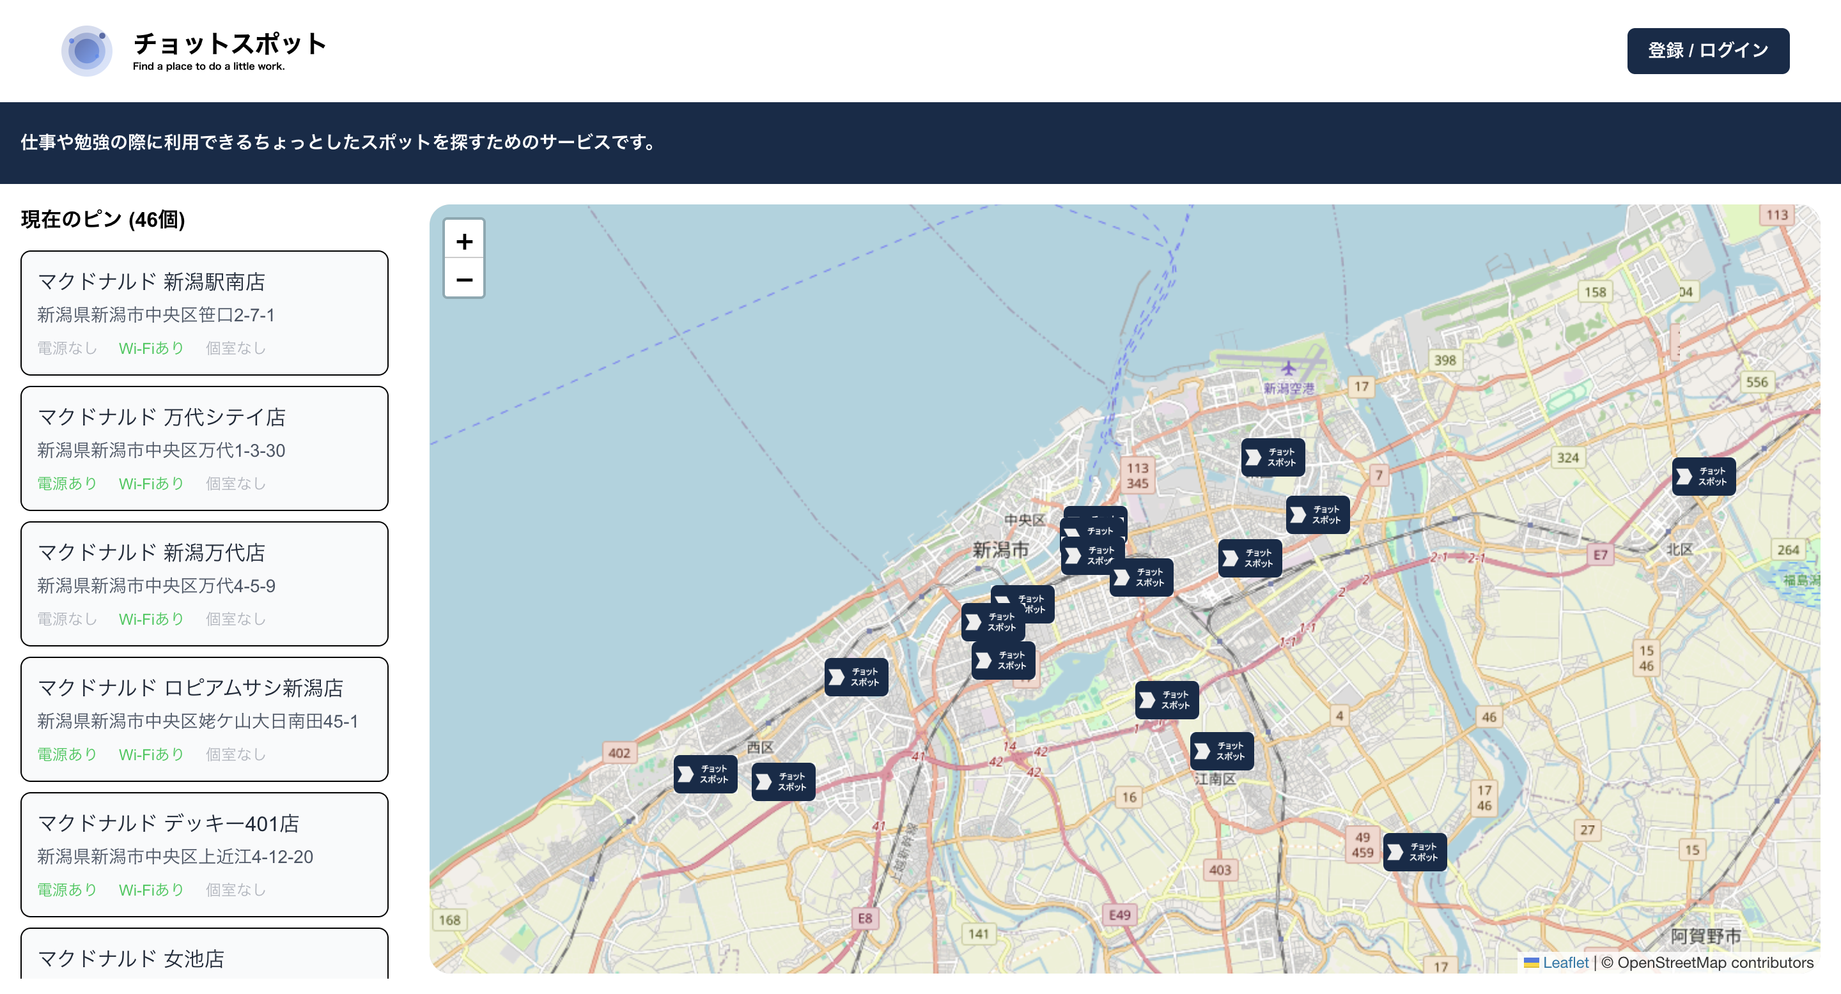Zoom out the map with minus button
Screen dimensions: 1841x994
tap(464, 279)
